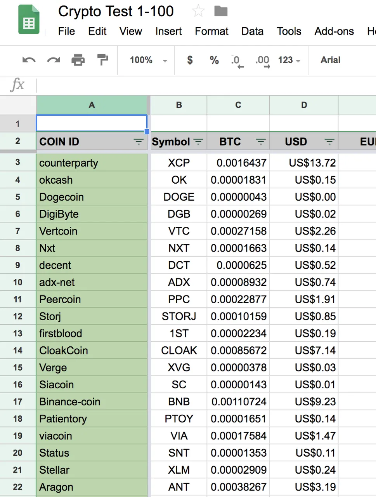Select column B header
Viewport: 376px width, 497px height.
(x=179, y=105)
